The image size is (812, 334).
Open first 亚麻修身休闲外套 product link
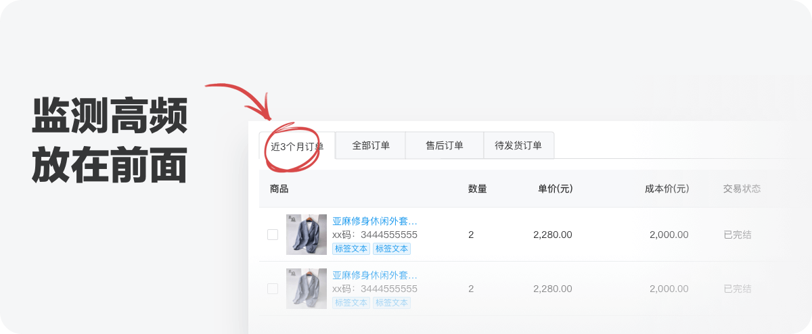pos(375,221)
